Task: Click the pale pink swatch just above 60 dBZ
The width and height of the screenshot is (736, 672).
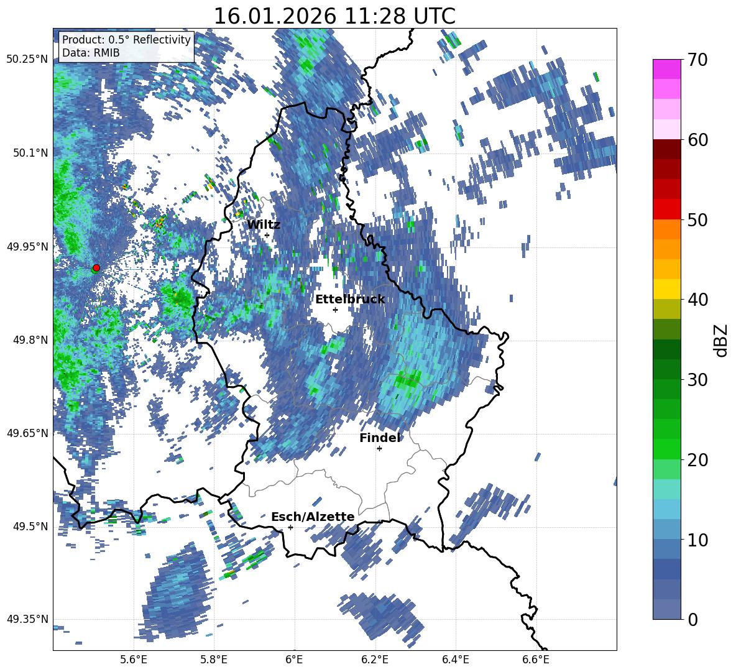Action: tap(666, 129)
